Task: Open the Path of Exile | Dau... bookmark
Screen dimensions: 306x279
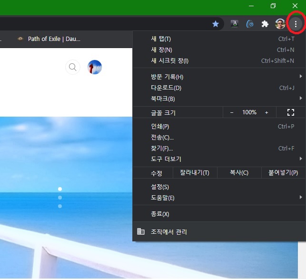Action: coord(49,39)
